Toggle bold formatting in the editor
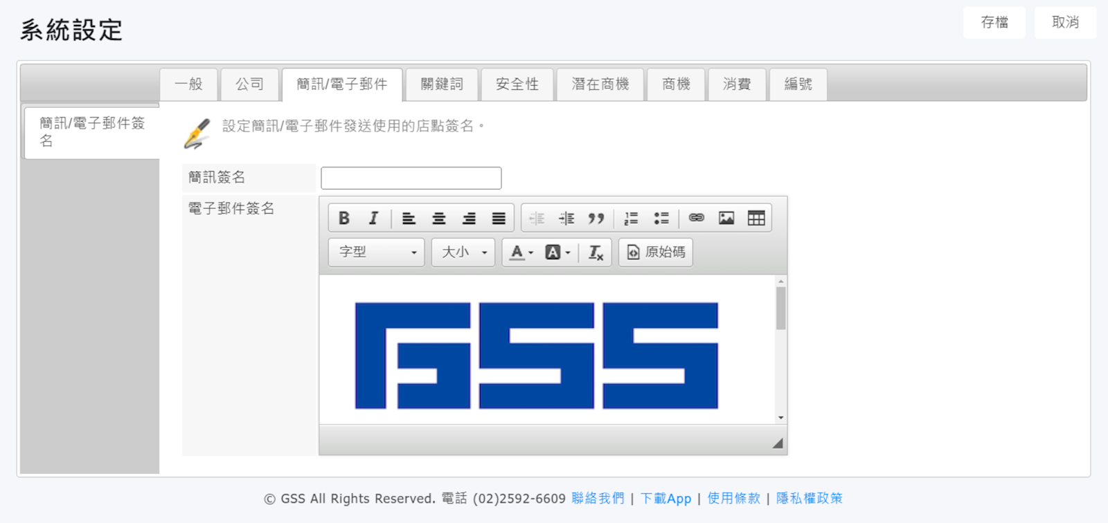 pyautogui.click(x=343, y=219)
